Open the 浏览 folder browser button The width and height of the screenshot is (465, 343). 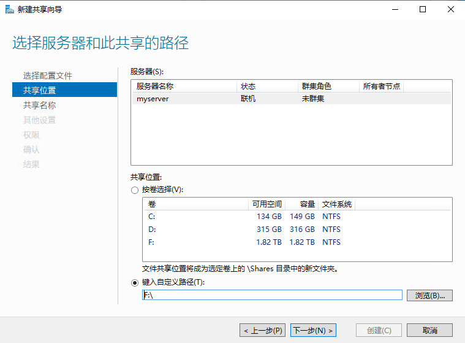click(429, 295)
